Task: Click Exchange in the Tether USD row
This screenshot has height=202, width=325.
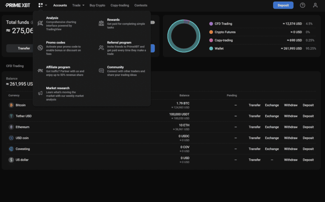Action: tap(272, 116)
